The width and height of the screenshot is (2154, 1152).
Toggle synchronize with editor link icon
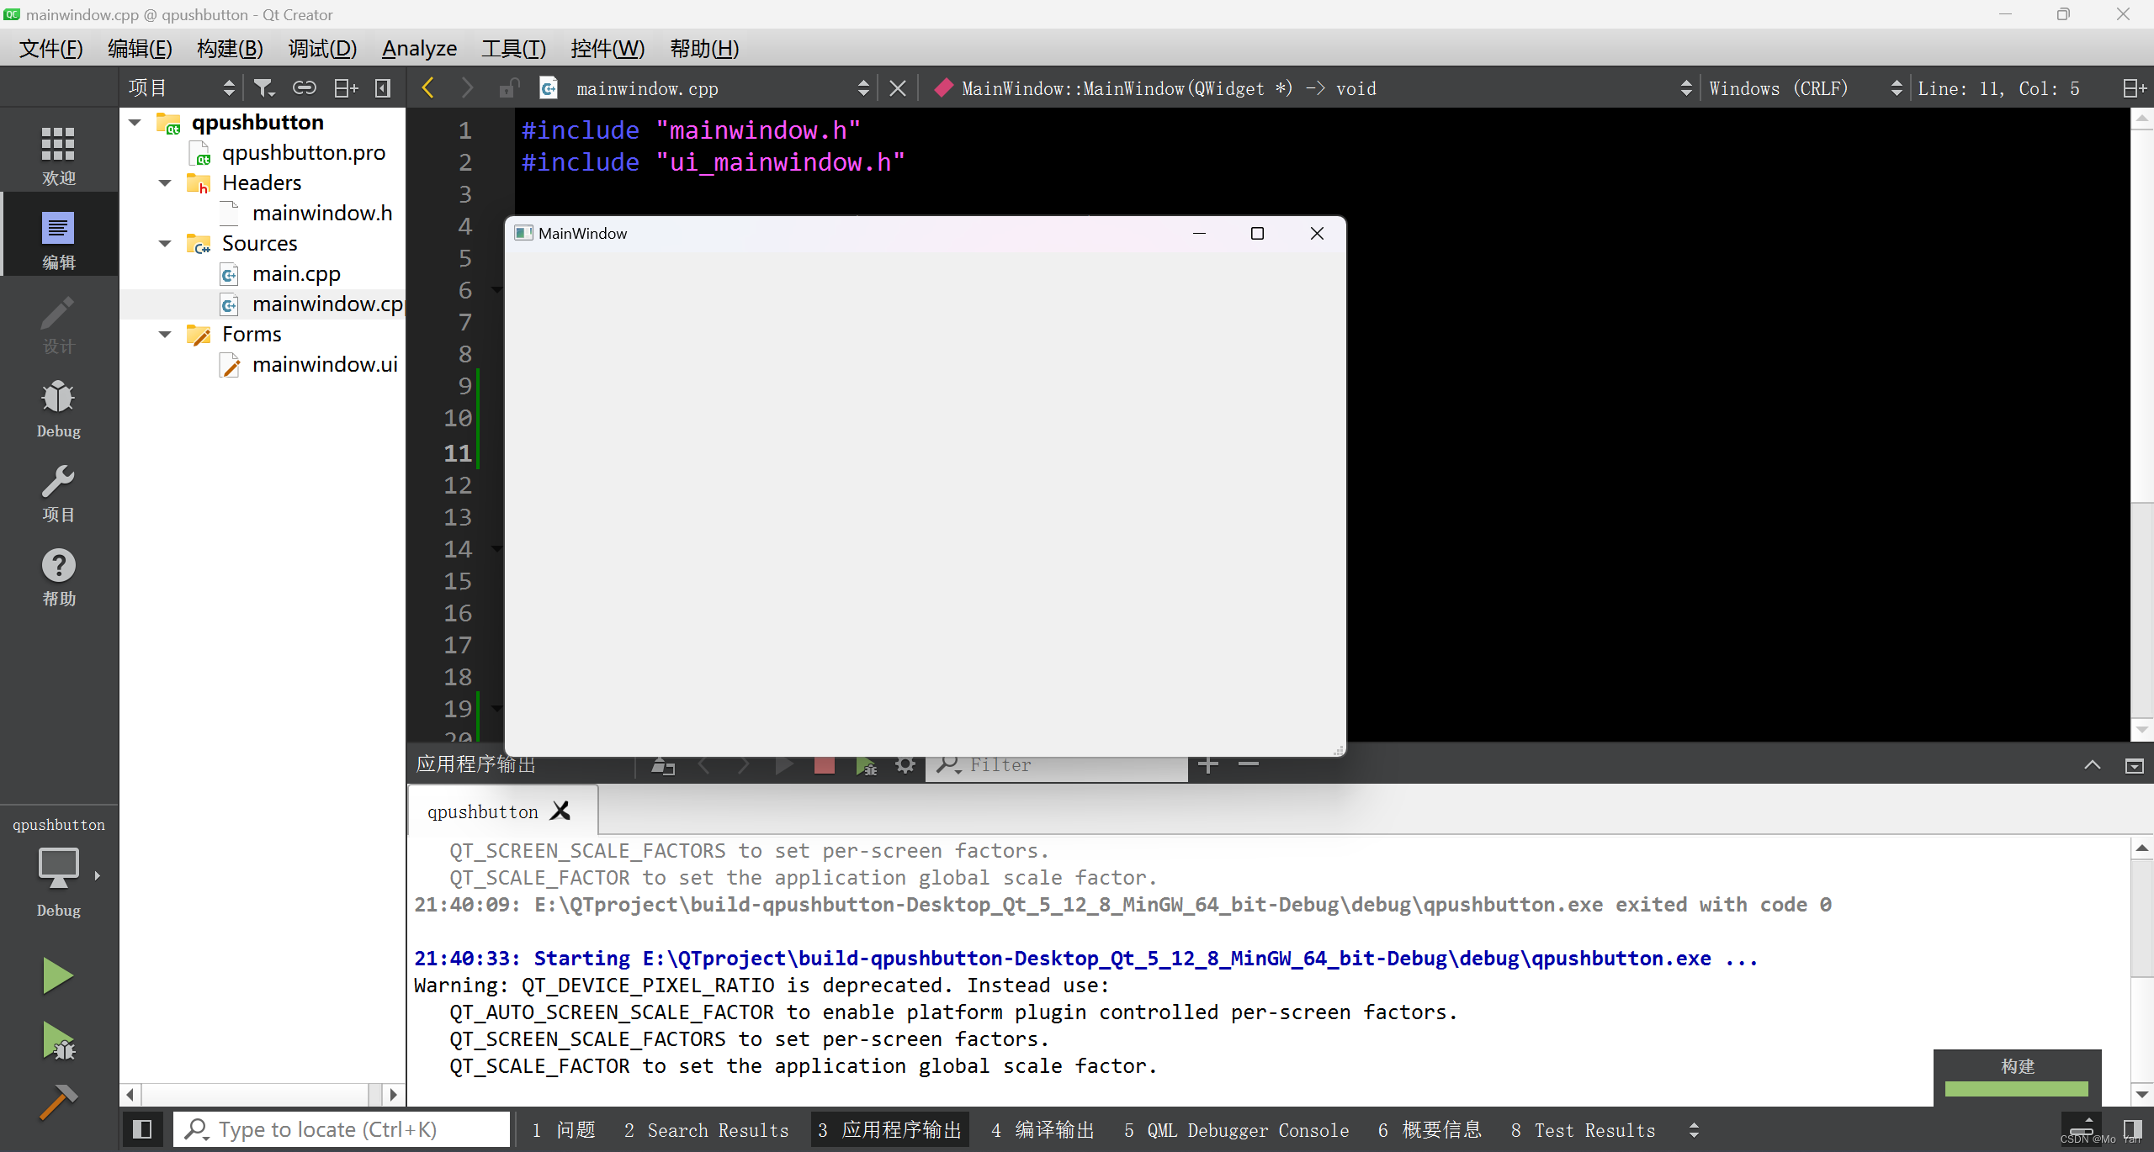pos(304,88)
